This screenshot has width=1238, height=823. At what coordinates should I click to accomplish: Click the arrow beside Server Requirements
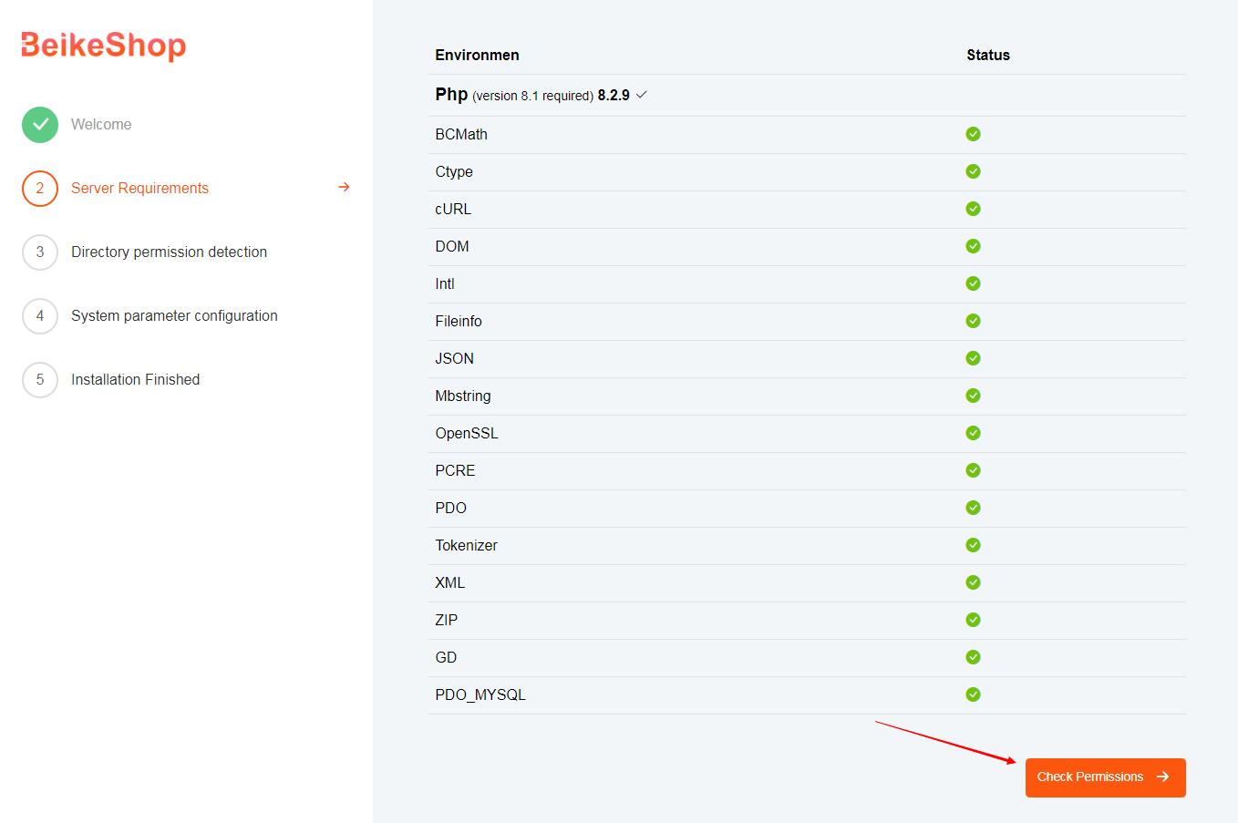click(344, 187)
